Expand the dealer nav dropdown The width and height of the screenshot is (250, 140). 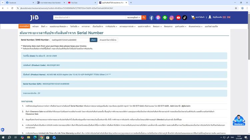[202, 27]
